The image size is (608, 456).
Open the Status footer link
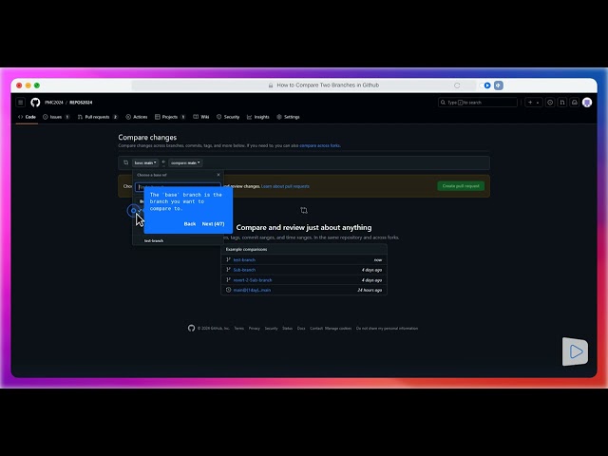pos(287,329)
